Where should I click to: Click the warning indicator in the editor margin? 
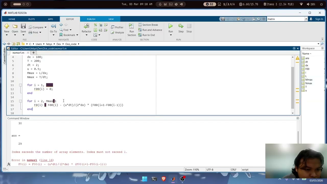298,58
